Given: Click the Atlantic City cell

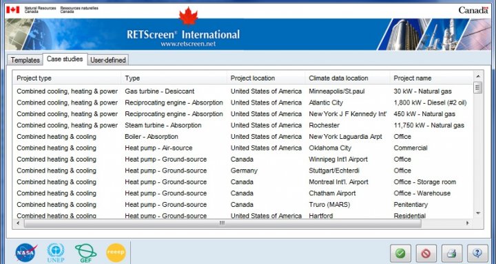Looking at the screenshot, I should pyautogui.click(x=326, y=103).
